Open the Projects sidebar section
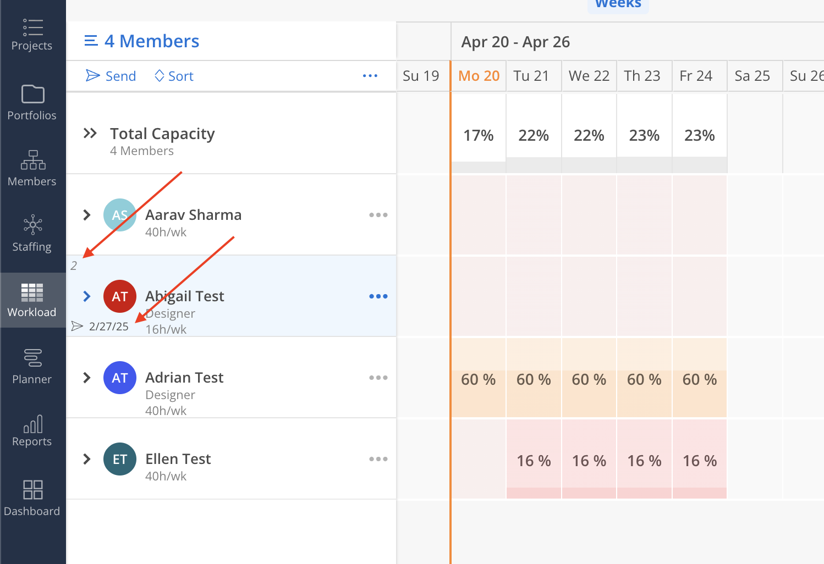The width and height of the screenshot is (824, 564). [x=32, y=35]
